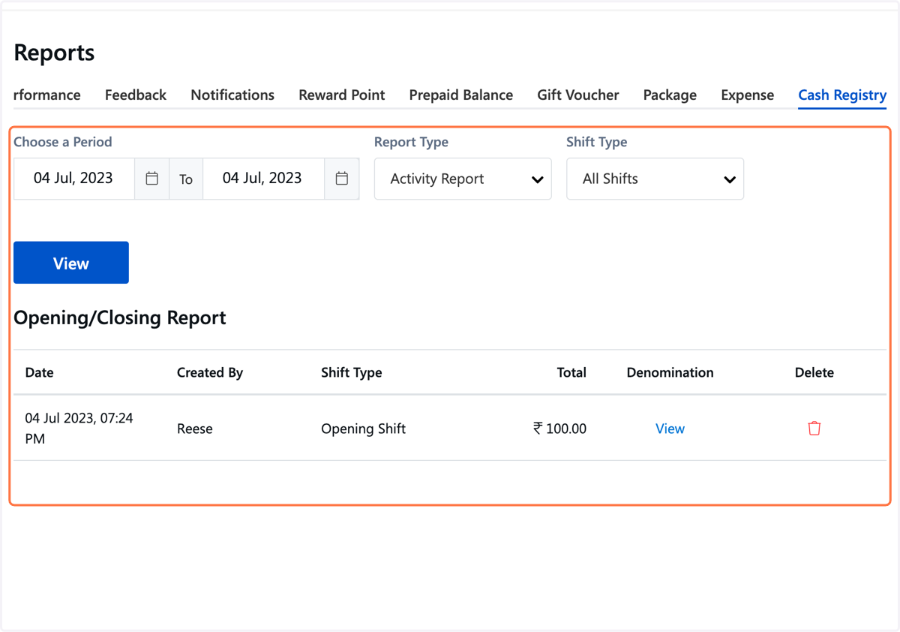Image resolution: width=900 pixels, height=632 pixels.
Task: Go to the Reward Point tab
Action: [x=342, y=95]
